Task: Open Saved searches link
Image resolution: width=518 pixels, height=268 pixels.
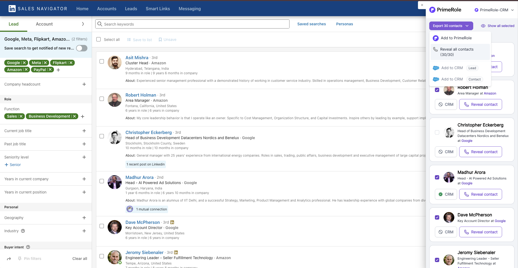Action: [x=312, y=24]
